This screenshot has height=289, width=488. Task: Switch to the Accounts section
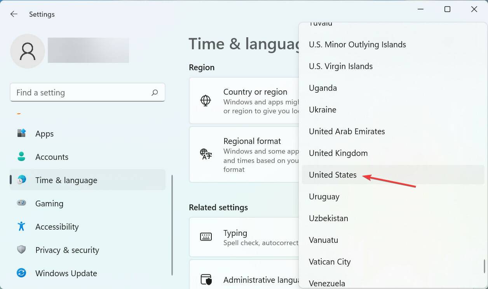coord(52,157)
